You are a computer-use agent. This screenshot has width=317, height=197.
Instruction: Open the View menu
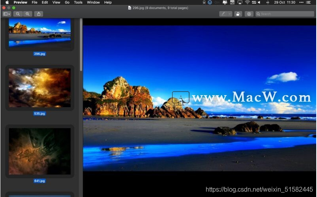[56, 2]
